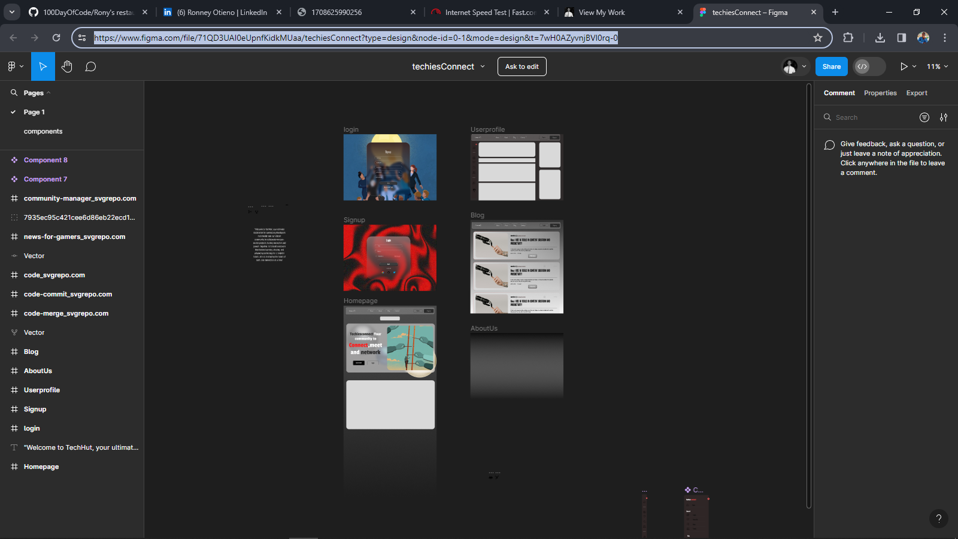Select the Hand tool
This screenshot has width=958, height=539.
(x=66, y=66)
